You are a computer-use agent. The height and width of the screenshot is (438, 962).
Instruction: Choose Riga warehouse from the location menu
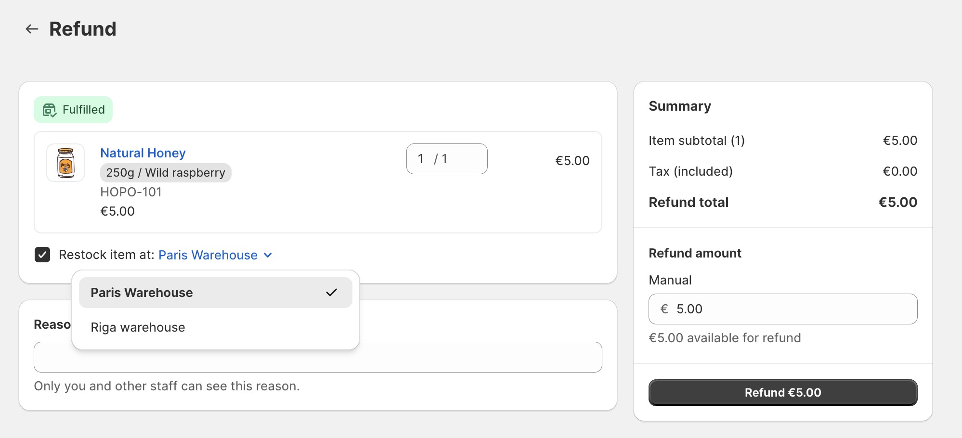point(138,327)
